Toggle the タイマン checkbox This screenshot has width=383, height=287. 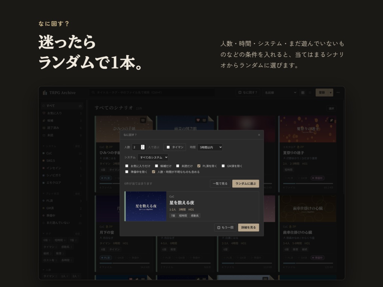[x=168, y=147]
